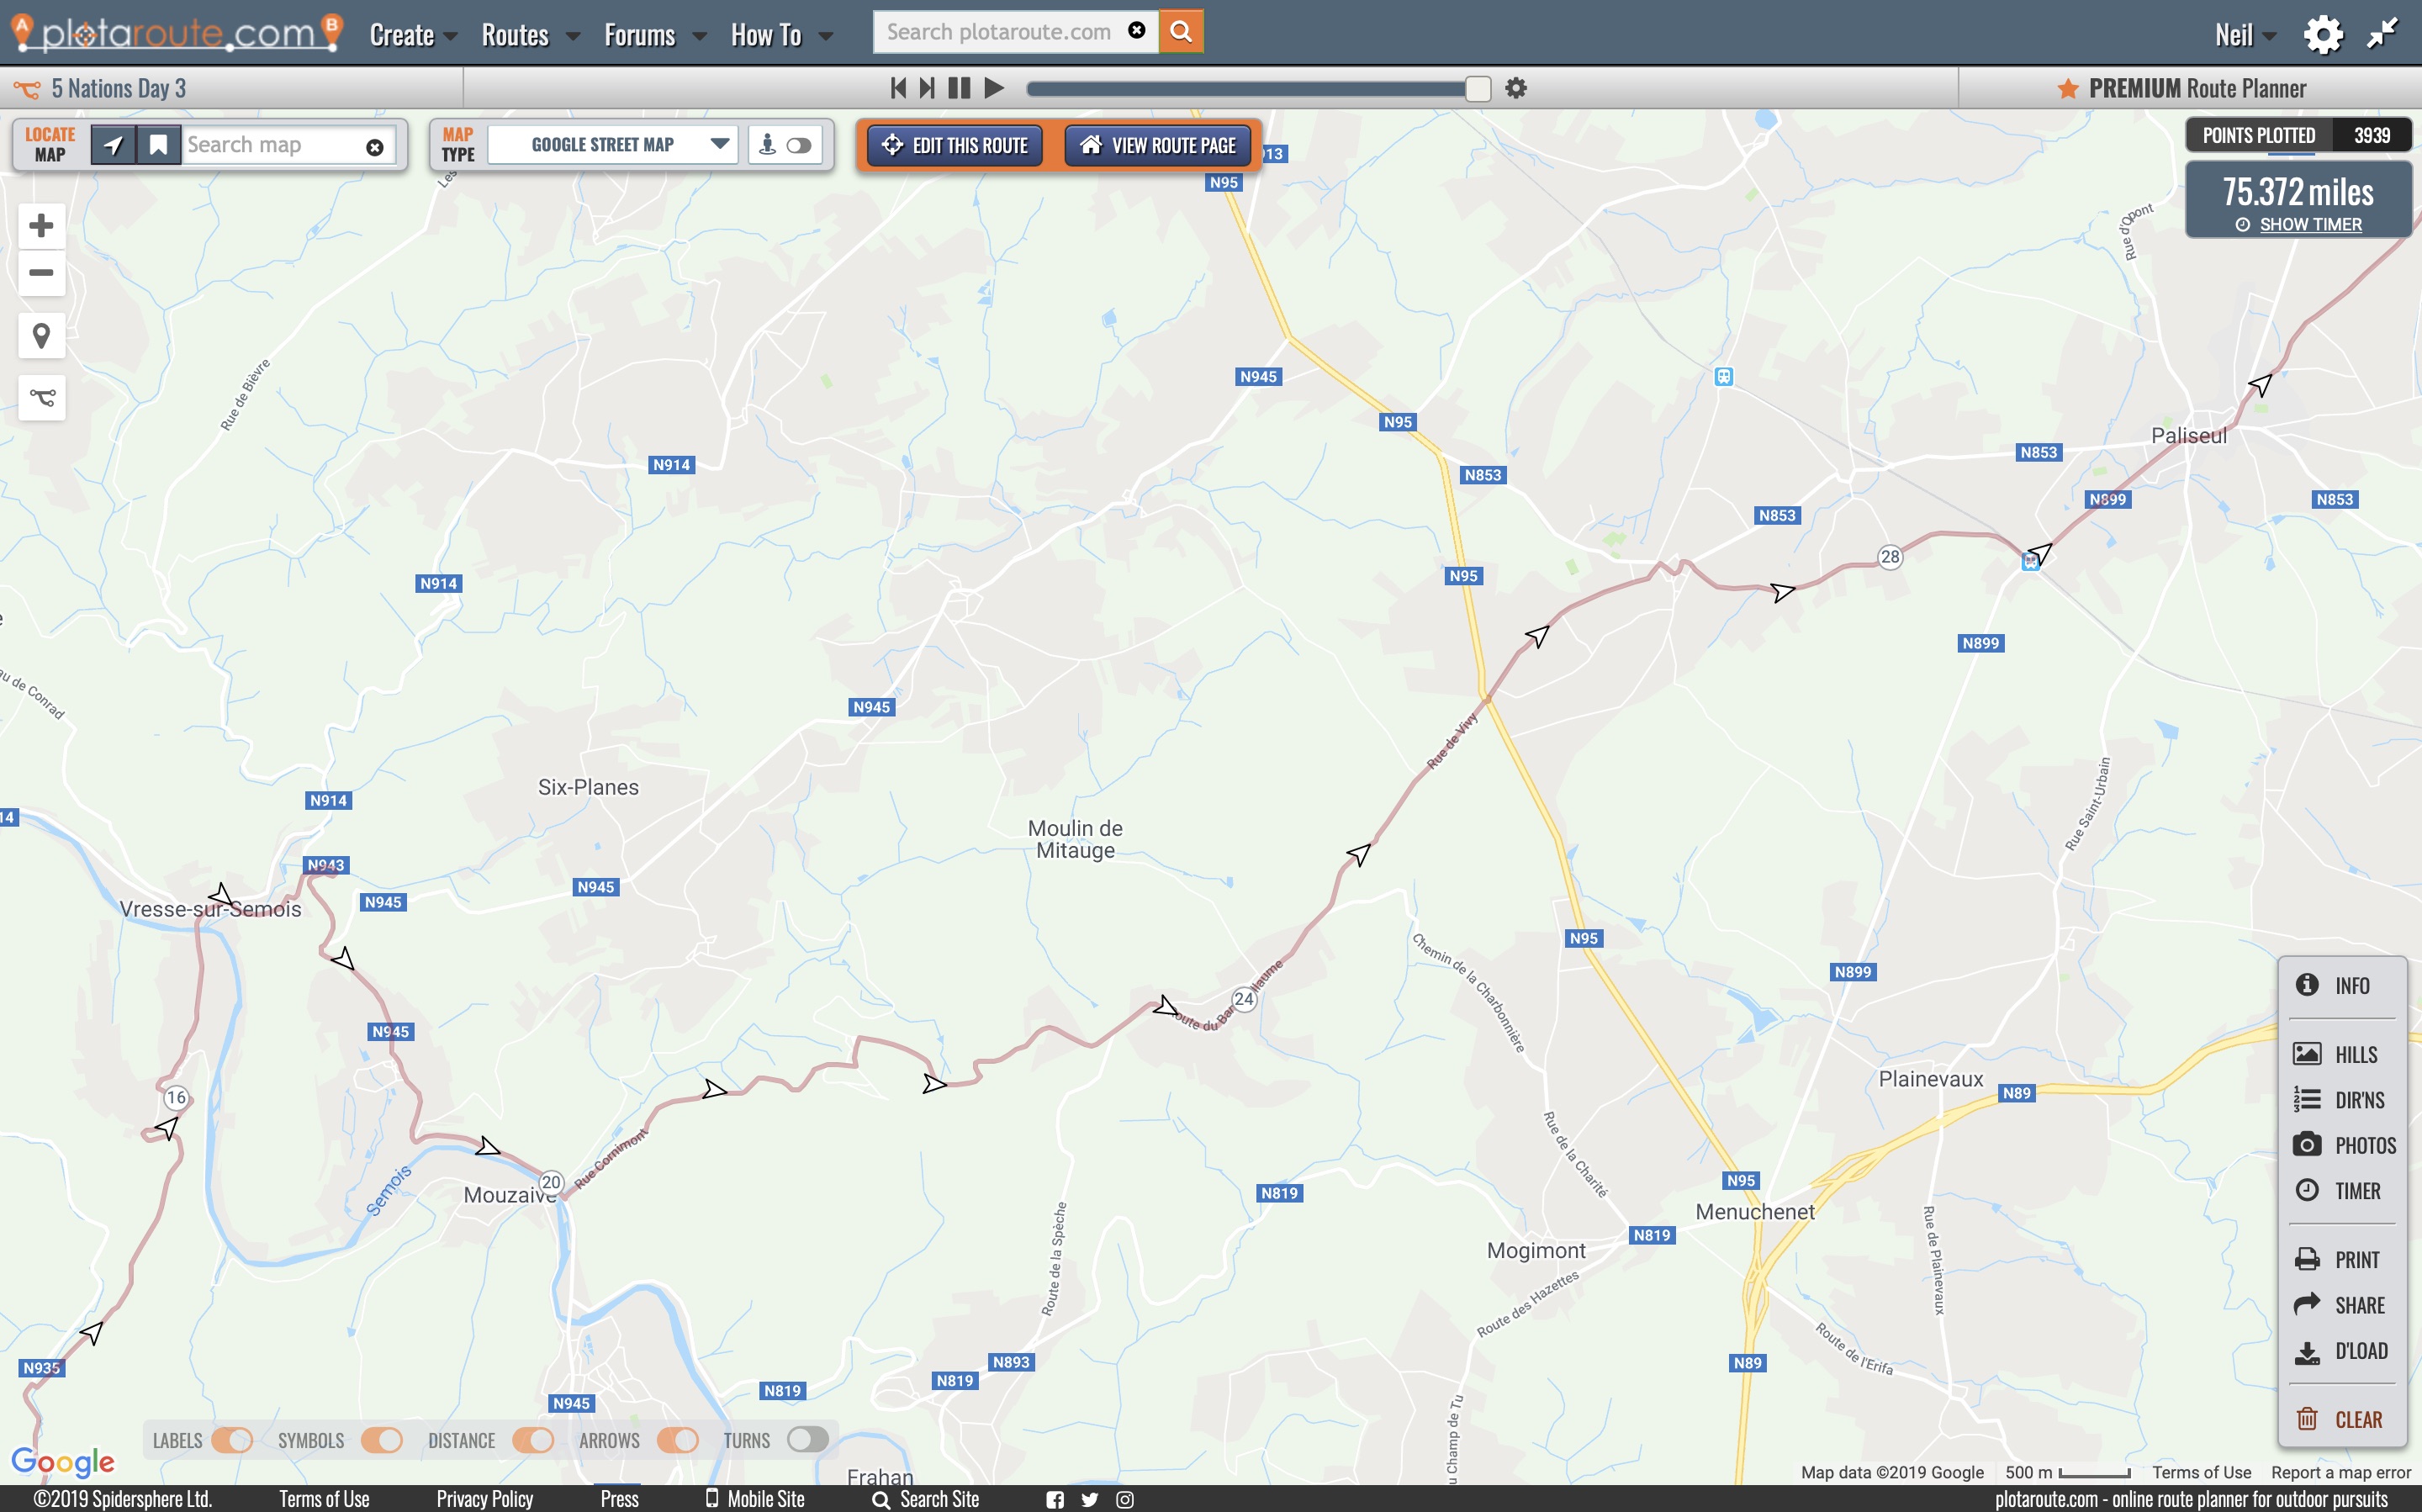The image size is (2422, 1512).
Task: Click the route playback progress slider
Action: point(1257,89)
